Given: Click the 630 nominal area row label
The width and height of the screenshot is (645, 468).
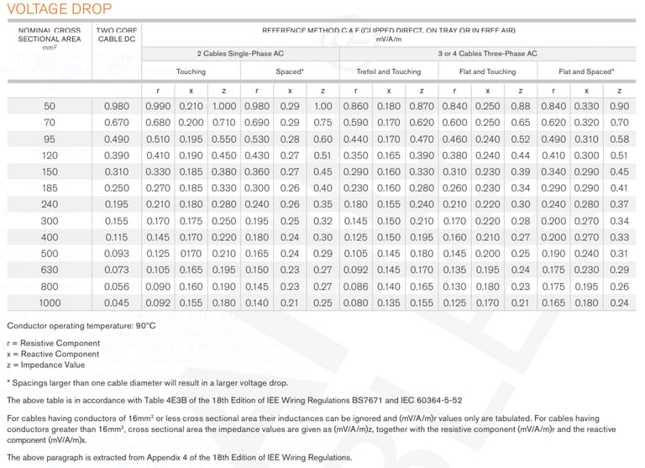Looking at the screenshot, I should (x=50, y=270).
